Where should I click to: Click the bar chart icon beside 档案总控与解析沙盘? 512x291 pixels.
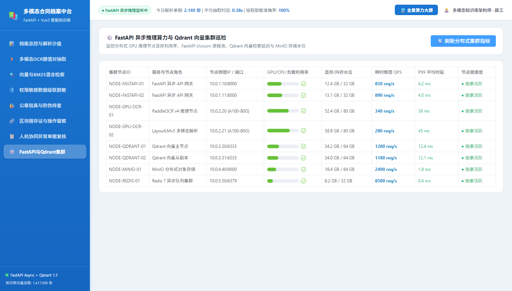12,44
